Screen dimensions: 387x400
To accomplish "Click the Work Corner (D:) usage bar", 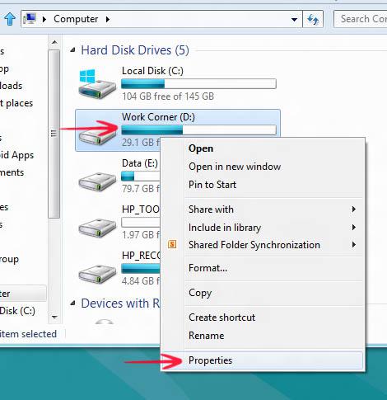I will (198, 129).
